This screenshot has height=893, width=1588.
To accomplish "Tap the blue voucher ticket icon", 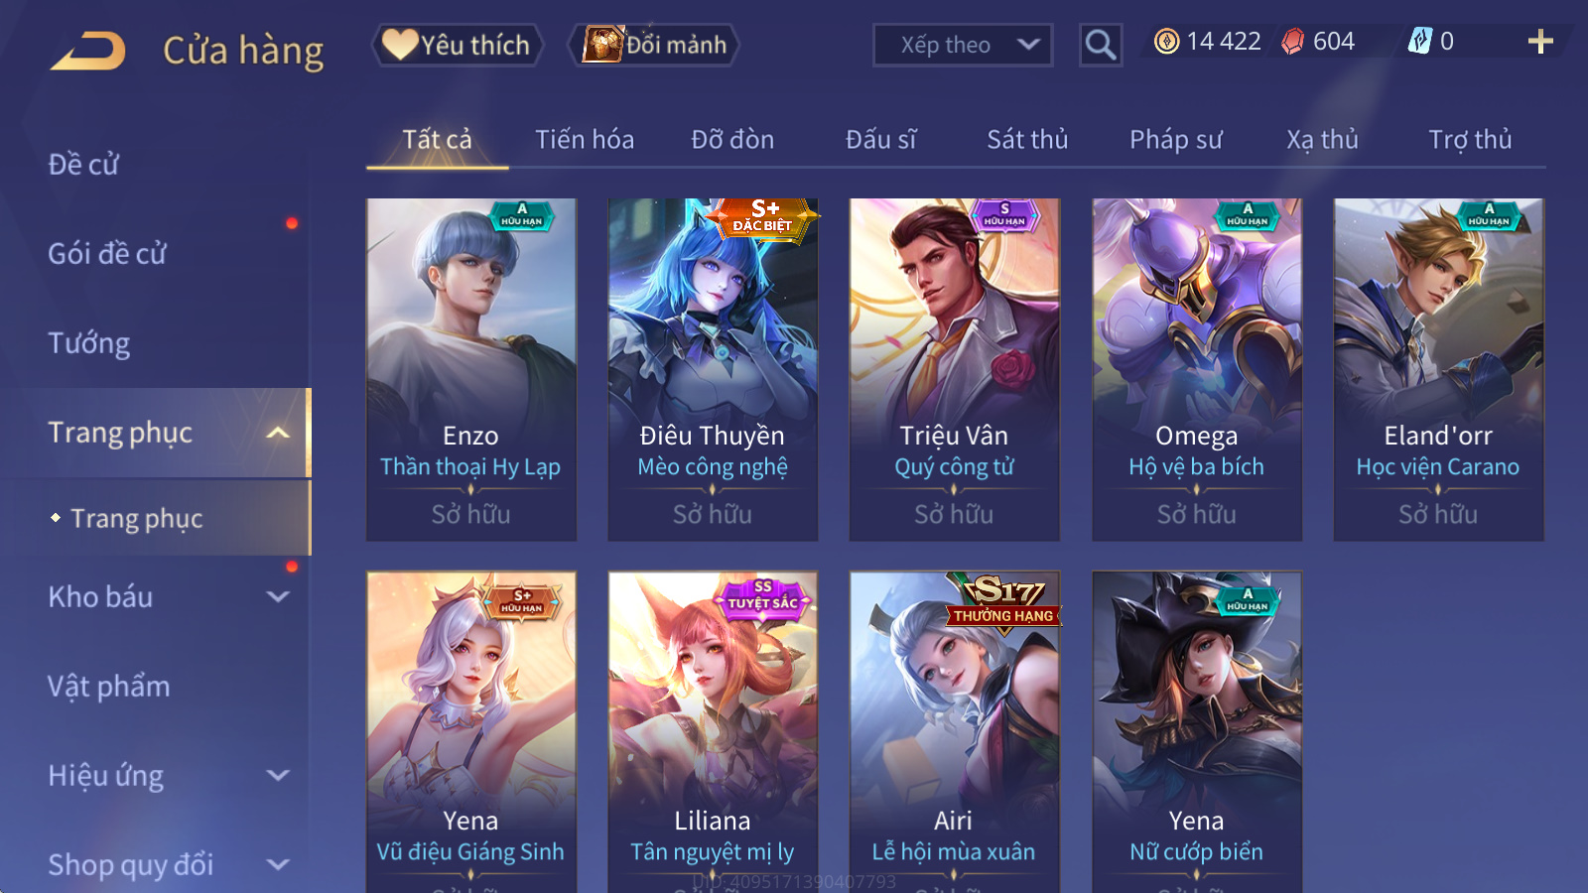I will [1420, 41].
